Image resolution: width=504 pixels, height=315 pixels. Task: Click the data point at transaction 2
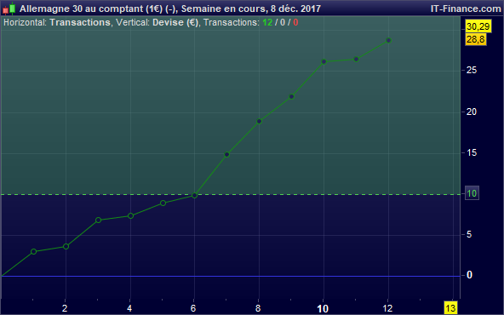66,247
